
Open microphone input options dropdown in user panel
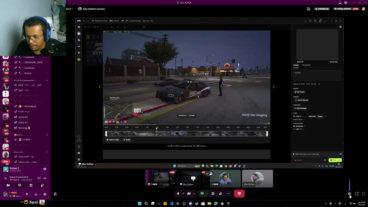coord(30,194)
